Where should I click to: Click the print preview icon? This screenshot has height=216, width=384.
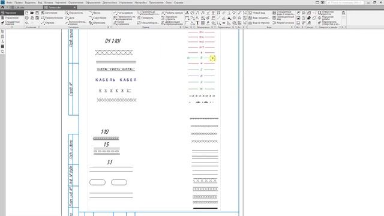(32, 18)
